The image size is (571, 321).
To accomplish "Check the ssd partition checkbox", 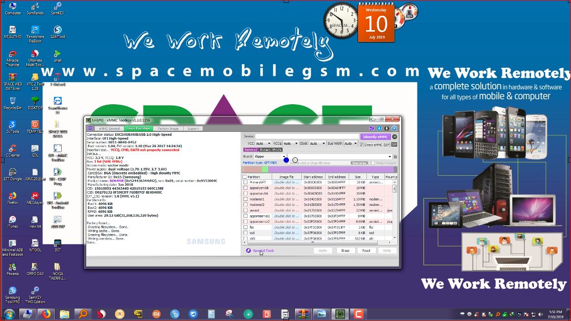I will pyautogui.click(x=245, y=233).
